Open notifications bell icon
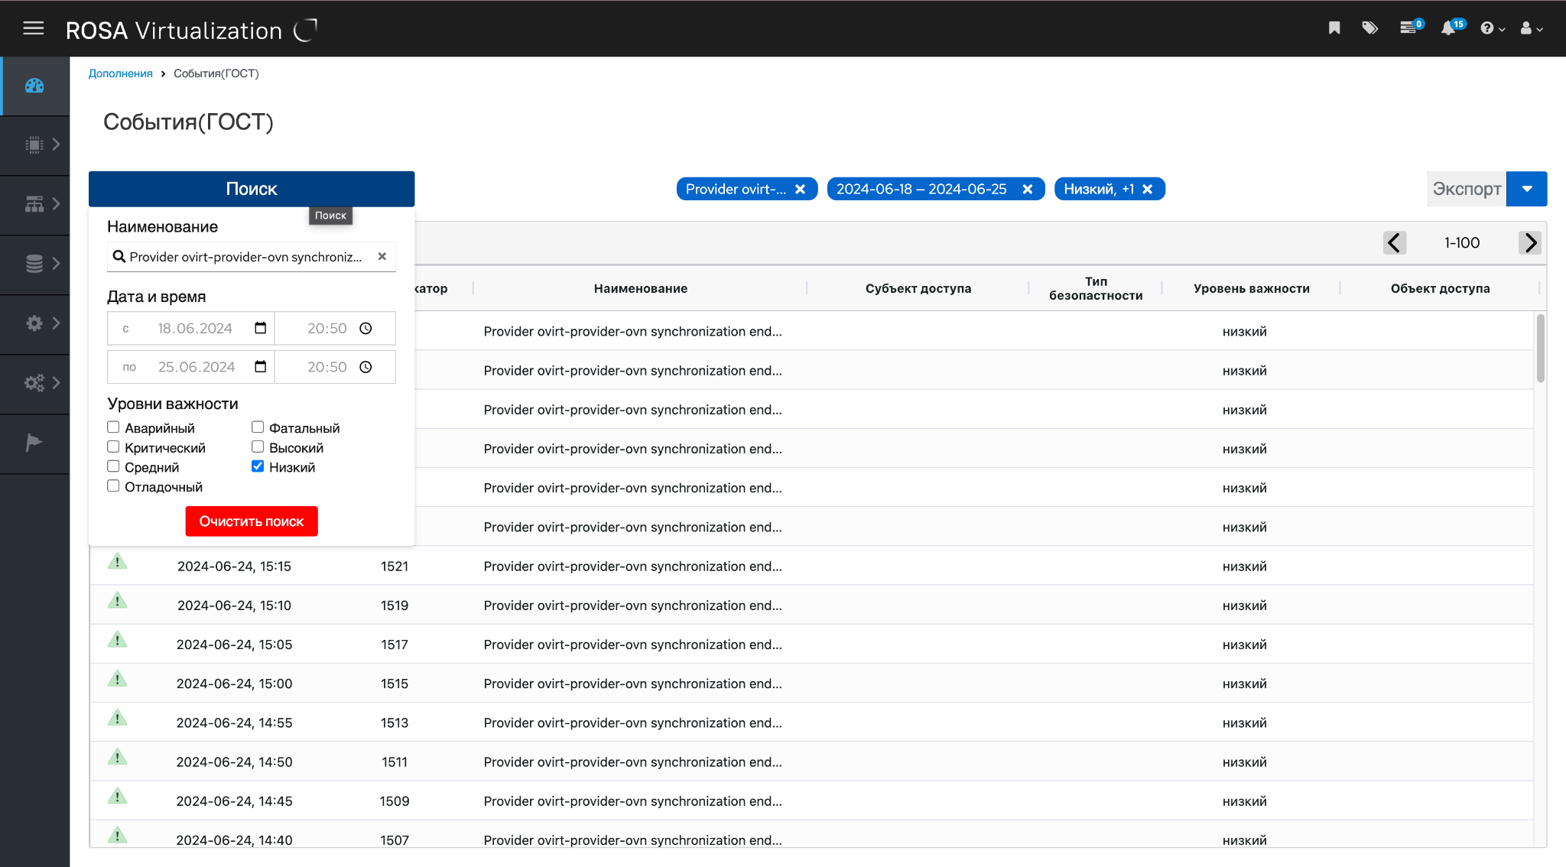 1448,28
